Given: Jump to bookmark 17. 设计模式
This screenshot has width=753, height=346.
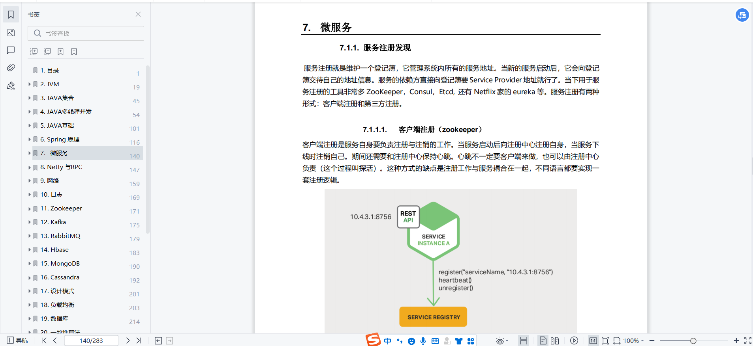Looking at the screenshot, I should click(x=57, y=291).
